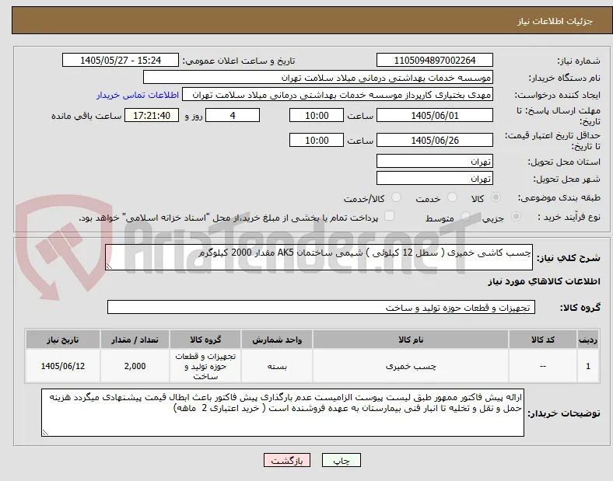This screenshot has width=613, height=481.
Task: Click the delivery city field تهران
Action: point(434,179)
